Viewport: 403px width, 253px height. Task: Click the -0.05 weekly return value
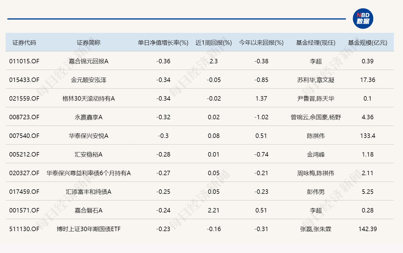[214, 80]
